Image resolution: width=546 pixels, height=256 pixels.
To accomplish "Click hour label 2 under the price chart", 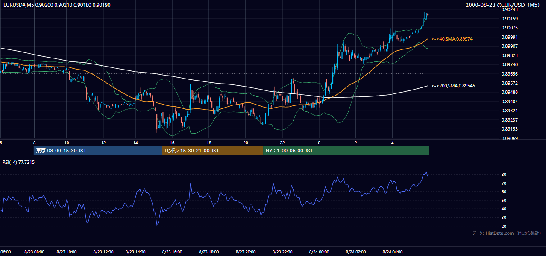I will click(355, 143).
